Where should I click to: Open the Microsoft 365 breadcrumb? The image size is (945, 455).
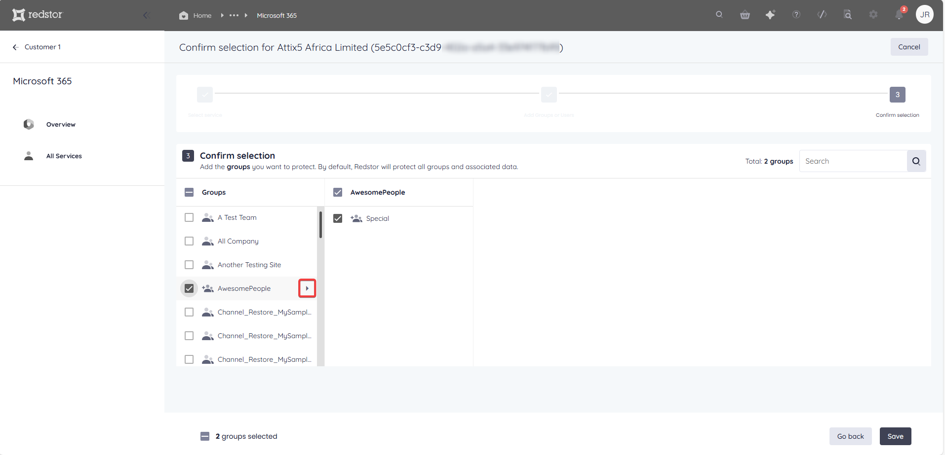(x=276, y=15)
